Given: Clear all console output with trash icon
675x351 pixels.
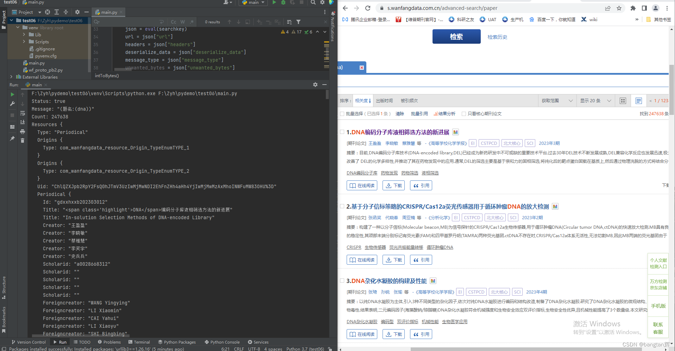Looking at the screenshot, I should (x=23, y=141).
